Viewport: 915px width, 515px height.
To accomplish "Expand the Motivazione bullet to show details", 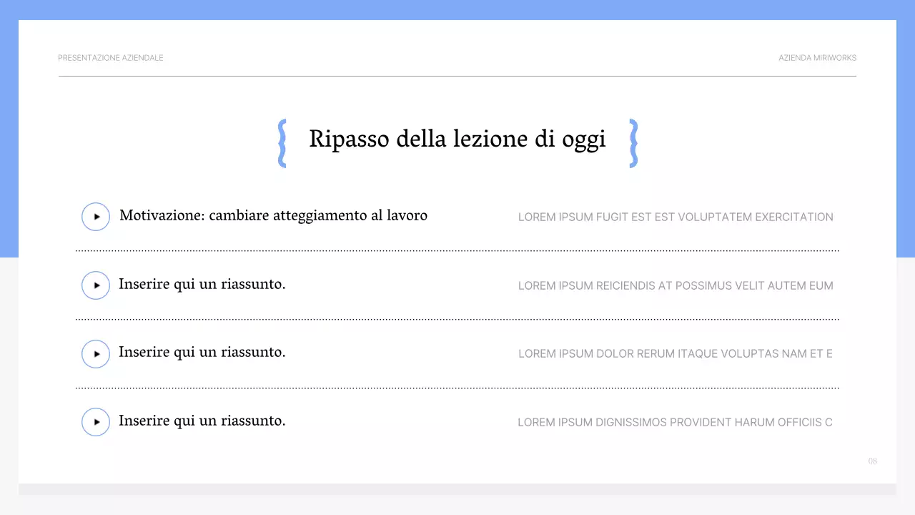I will tap(95, 216).
